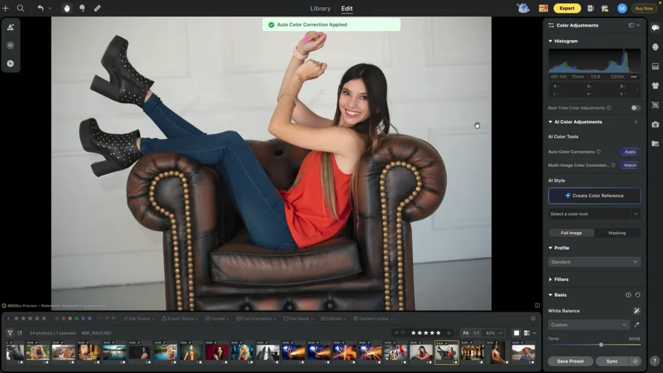Screen dimensions: 663x373
Task: Open the Color palette panel icon
Action: [655, 28]
